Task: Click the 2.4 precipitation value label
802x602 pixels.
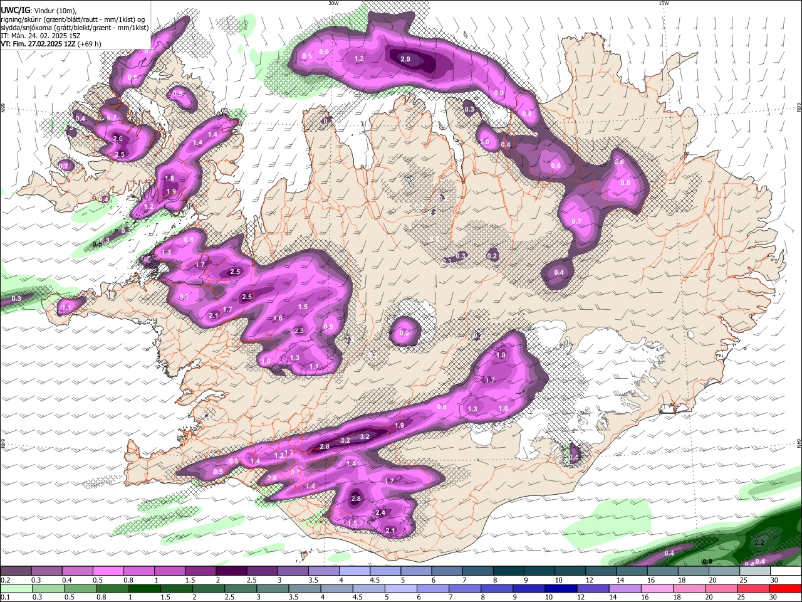Action: point(380,513)
